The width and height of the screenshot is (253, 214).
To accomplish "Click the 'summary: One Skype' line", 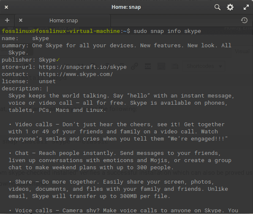I will click(117, 46).
